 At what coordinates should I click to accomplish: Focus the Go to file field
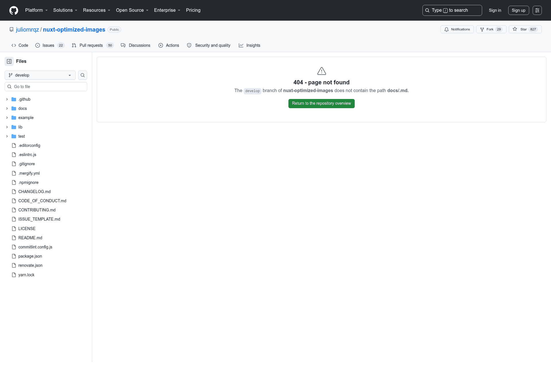click(x=46, y=87)
